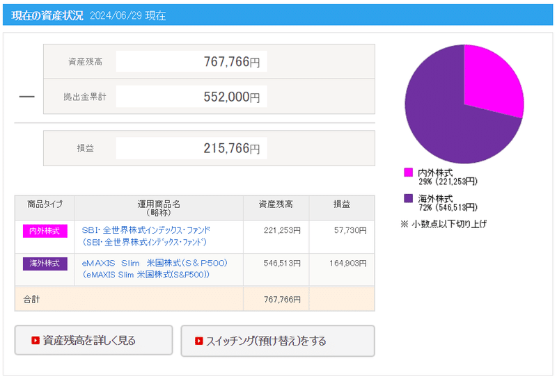The width and height of the screenshot is (557, 379).
Task: Open SBI・全世界株式インデックス・ファンド link
Action: (x=146, y=230)
